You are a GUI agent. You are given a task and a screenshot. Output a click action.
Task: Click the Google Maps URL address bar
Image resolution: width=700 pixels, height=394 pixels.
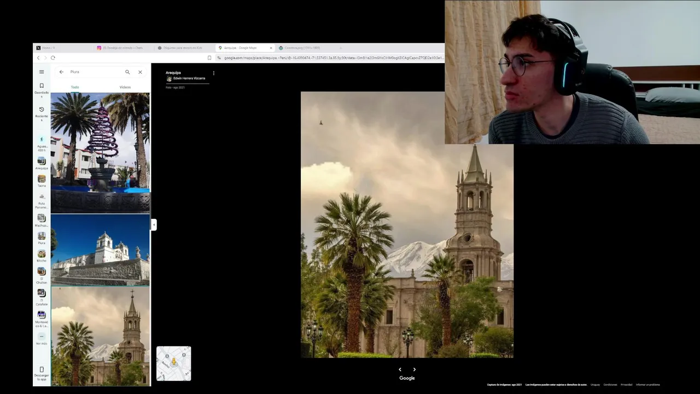(x=334, y=57)
